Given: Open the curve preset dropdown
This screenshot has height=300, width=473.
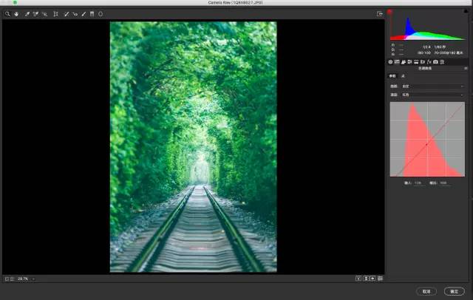Looking at the screenshot, I should coord(436,86).
